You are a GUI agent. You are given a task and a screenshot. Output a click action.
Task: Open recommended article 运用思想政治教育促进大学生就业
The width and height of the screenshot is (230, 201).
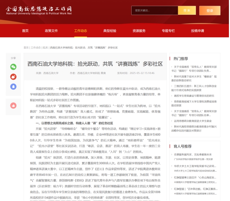pos(193,121)
